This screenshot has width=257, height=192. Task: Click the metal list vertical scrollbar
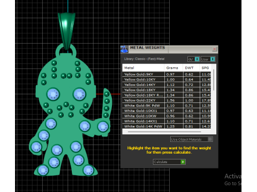click(x=214, y=80)
